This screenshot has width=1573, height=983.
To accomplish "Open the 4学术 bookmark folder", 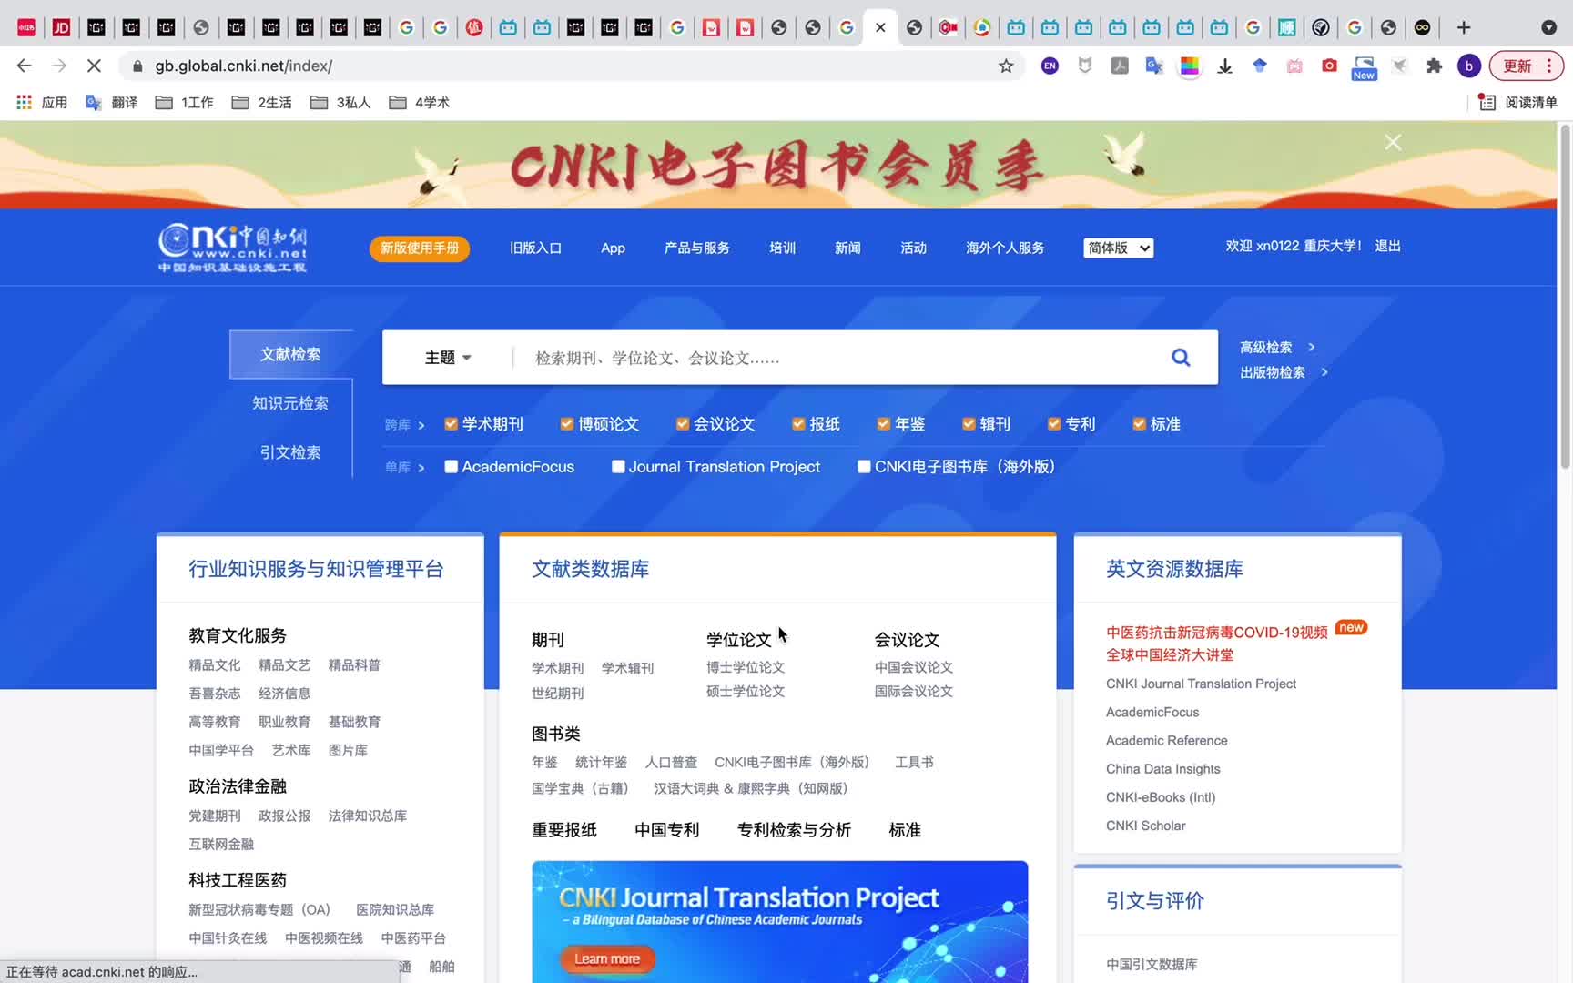I will tap(420, 102).
